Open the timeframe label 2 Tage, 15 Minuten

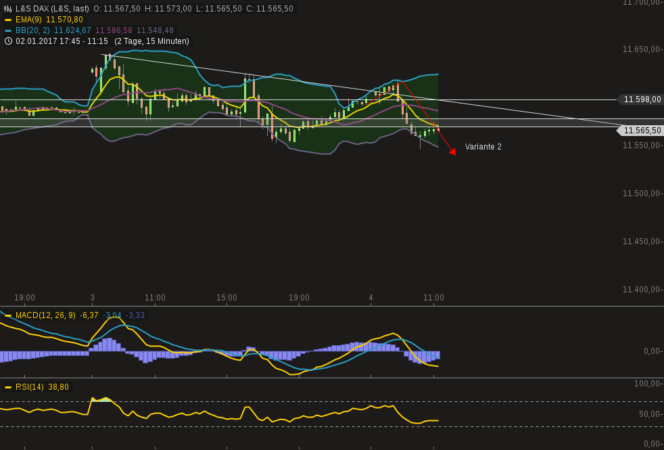coord(153,41)
